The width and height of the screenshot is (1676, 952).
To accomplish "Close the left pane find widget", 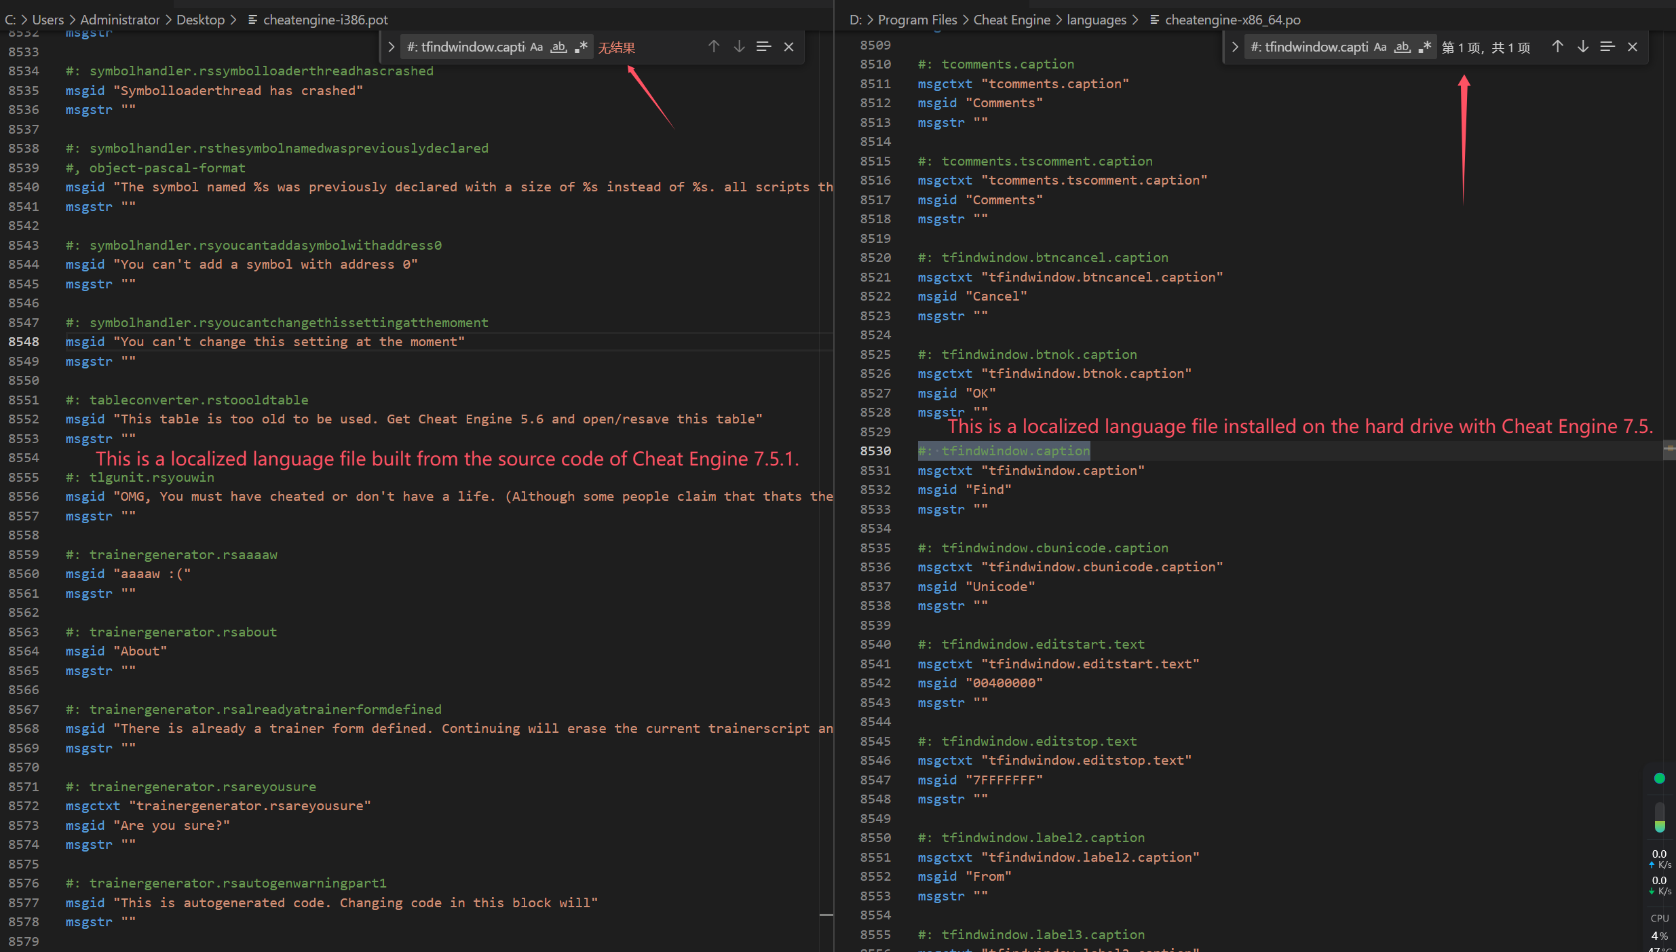I will [788, 47].
